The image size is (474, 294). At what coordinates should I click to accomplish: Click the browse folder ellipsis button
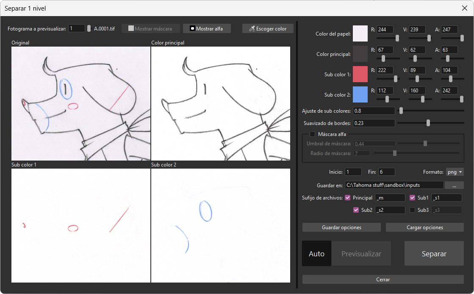(x=454, y=185)
